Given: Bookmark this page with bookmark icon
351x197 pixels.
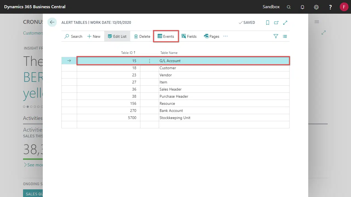Looking at the screenshot, I should click(268, 23).
